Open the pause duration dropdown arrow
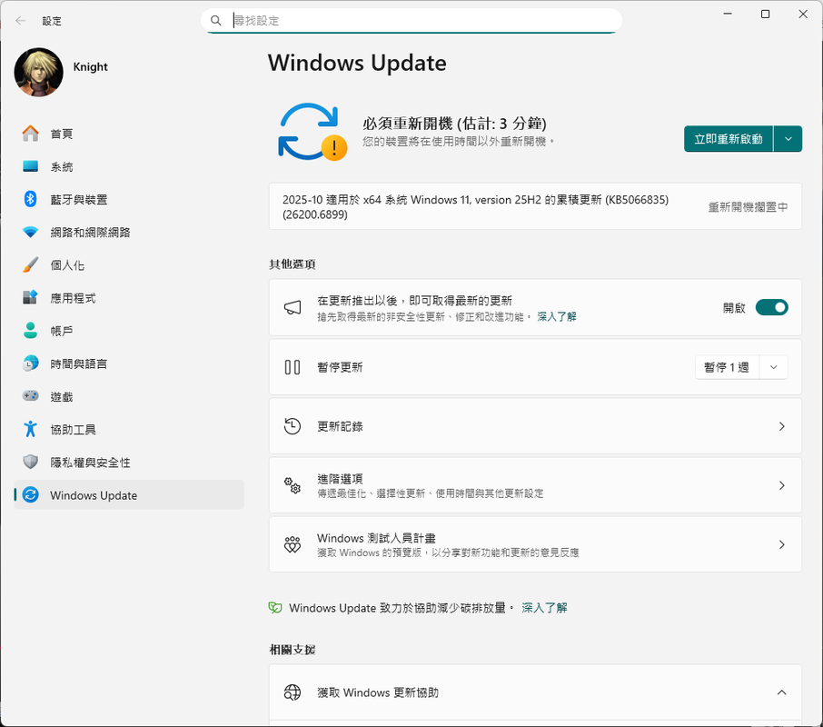The width and height of the screenshot is (823, 727). [x=773, y=367]
